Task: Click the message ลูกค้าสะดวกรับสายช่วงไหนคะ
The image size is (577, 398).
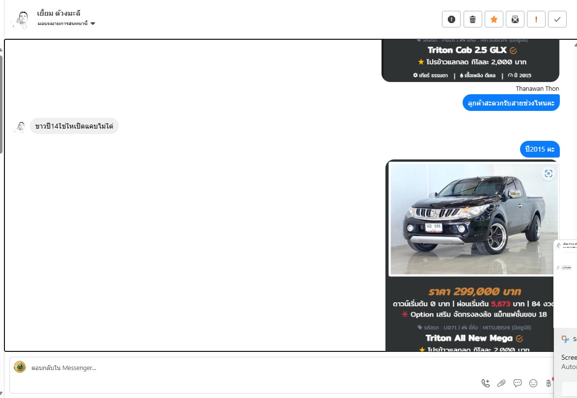Action: (511, 103)
